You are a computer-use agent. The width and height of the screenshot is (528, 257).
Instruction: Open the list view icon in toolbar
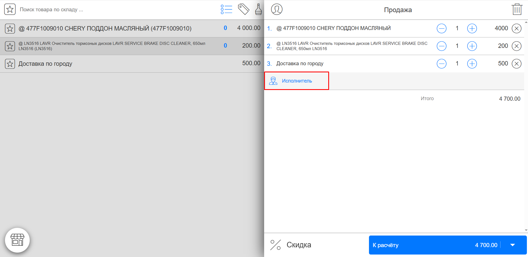pos(226,9)
